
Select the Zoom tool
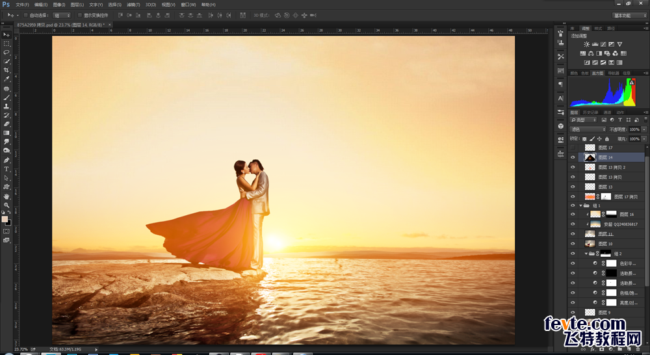(6, 205)
